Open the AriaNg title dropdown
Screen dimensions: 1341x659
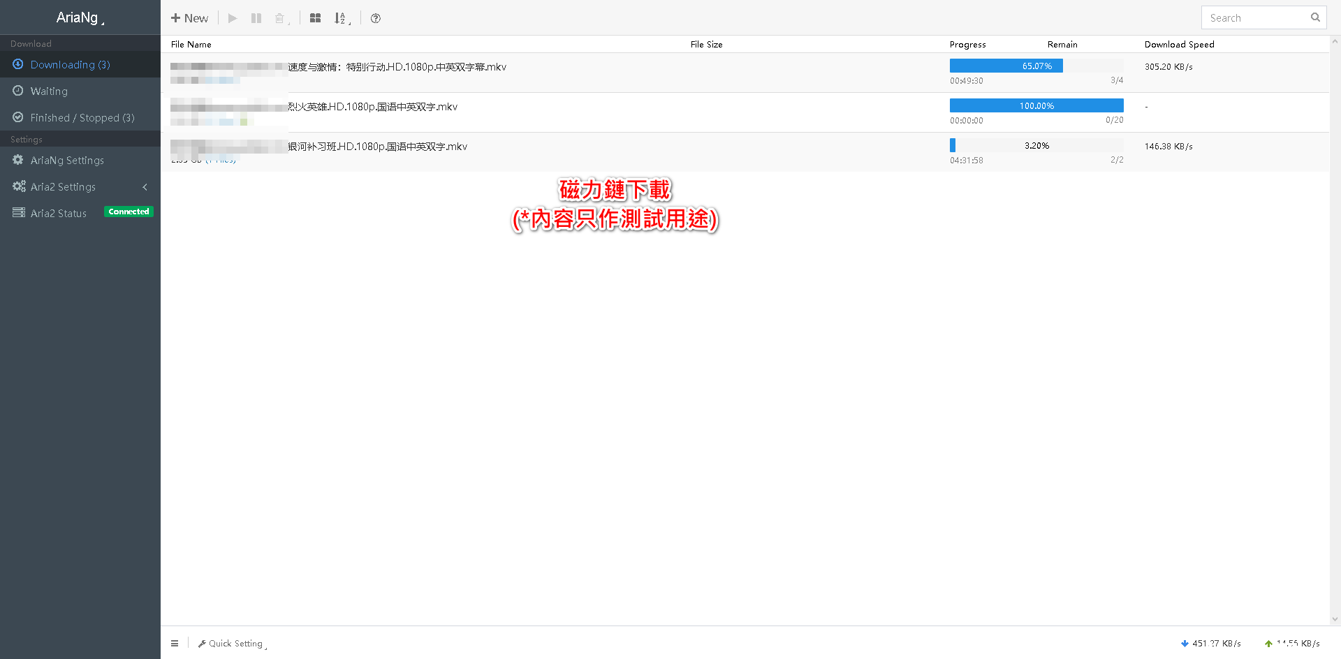click(80, 17)
